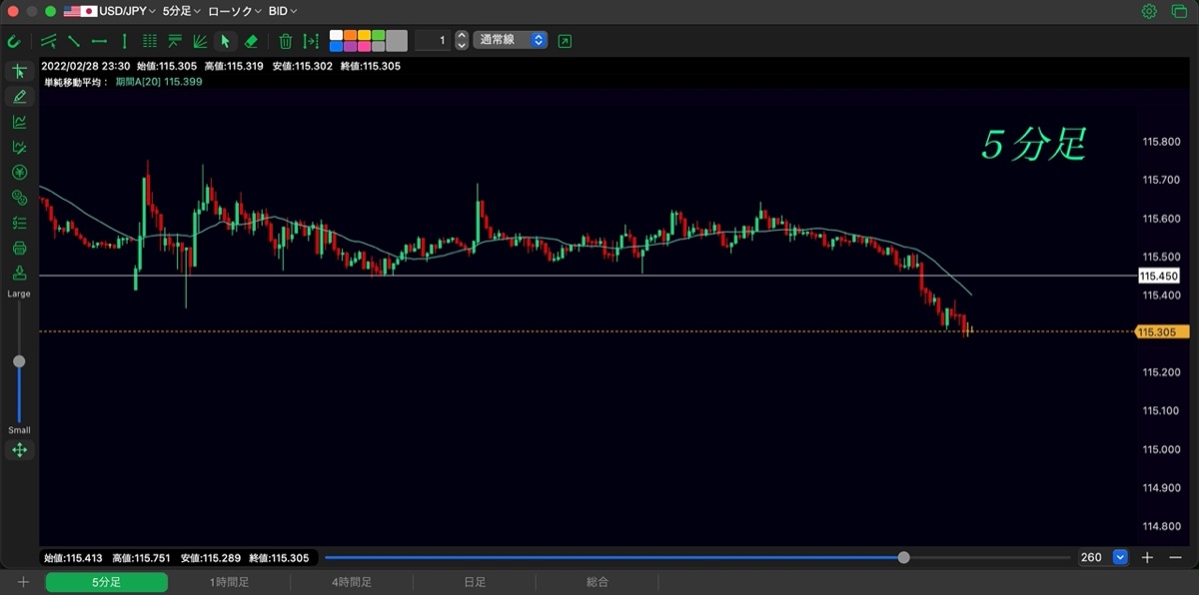The image size is (1199, 595).
Task: Click the chart with checkmark icon
Action: (19, 147)
